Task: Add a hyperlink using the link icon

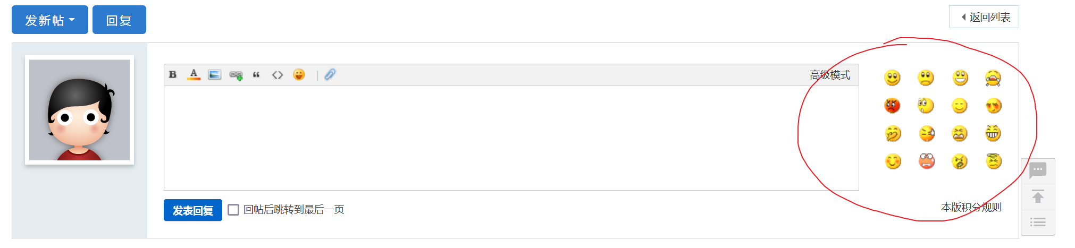Action: (x=236, y=75)
